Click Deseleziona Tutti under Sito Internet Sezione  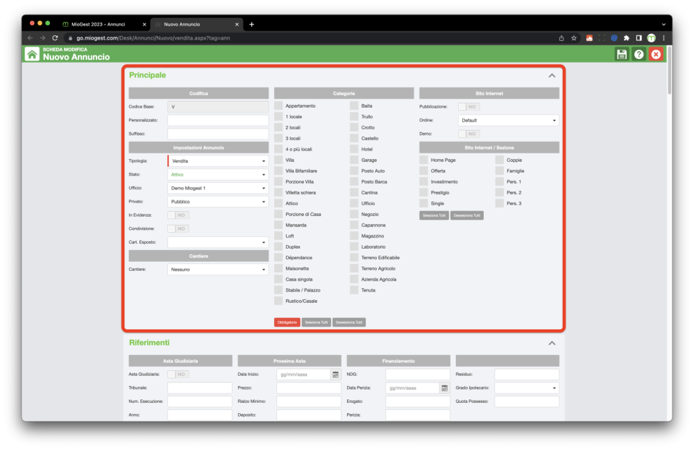tap(466, 216)
